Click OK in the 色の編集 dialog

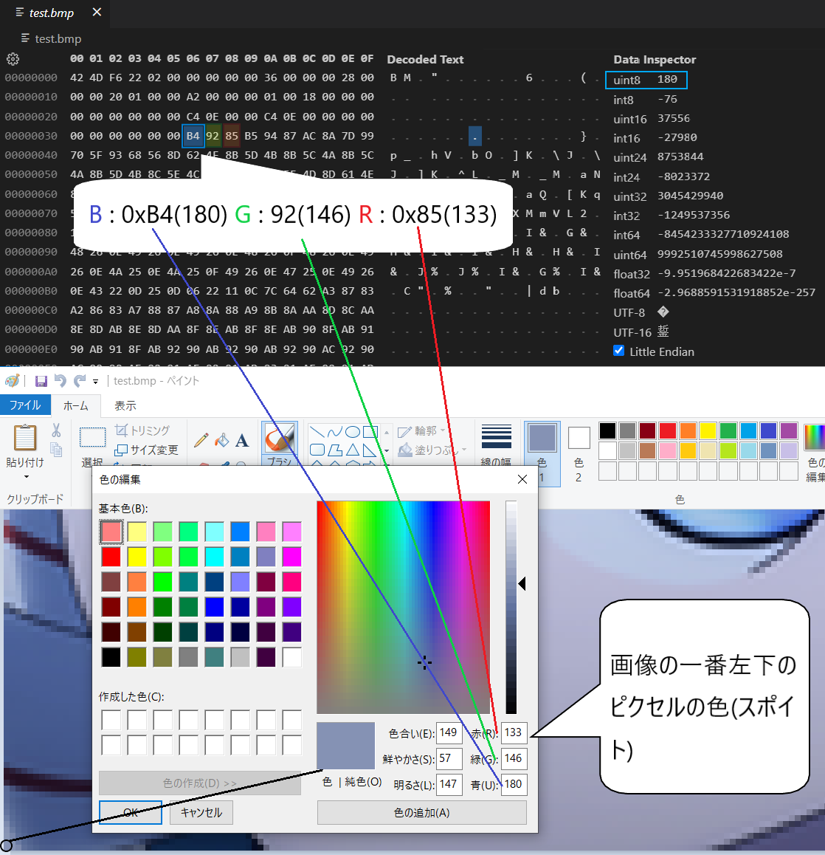coord(130,812)
